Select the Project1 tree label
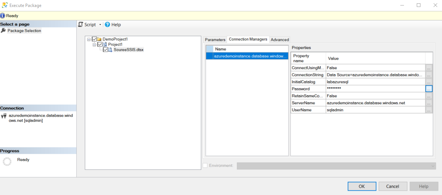 [x=115, y=44]
